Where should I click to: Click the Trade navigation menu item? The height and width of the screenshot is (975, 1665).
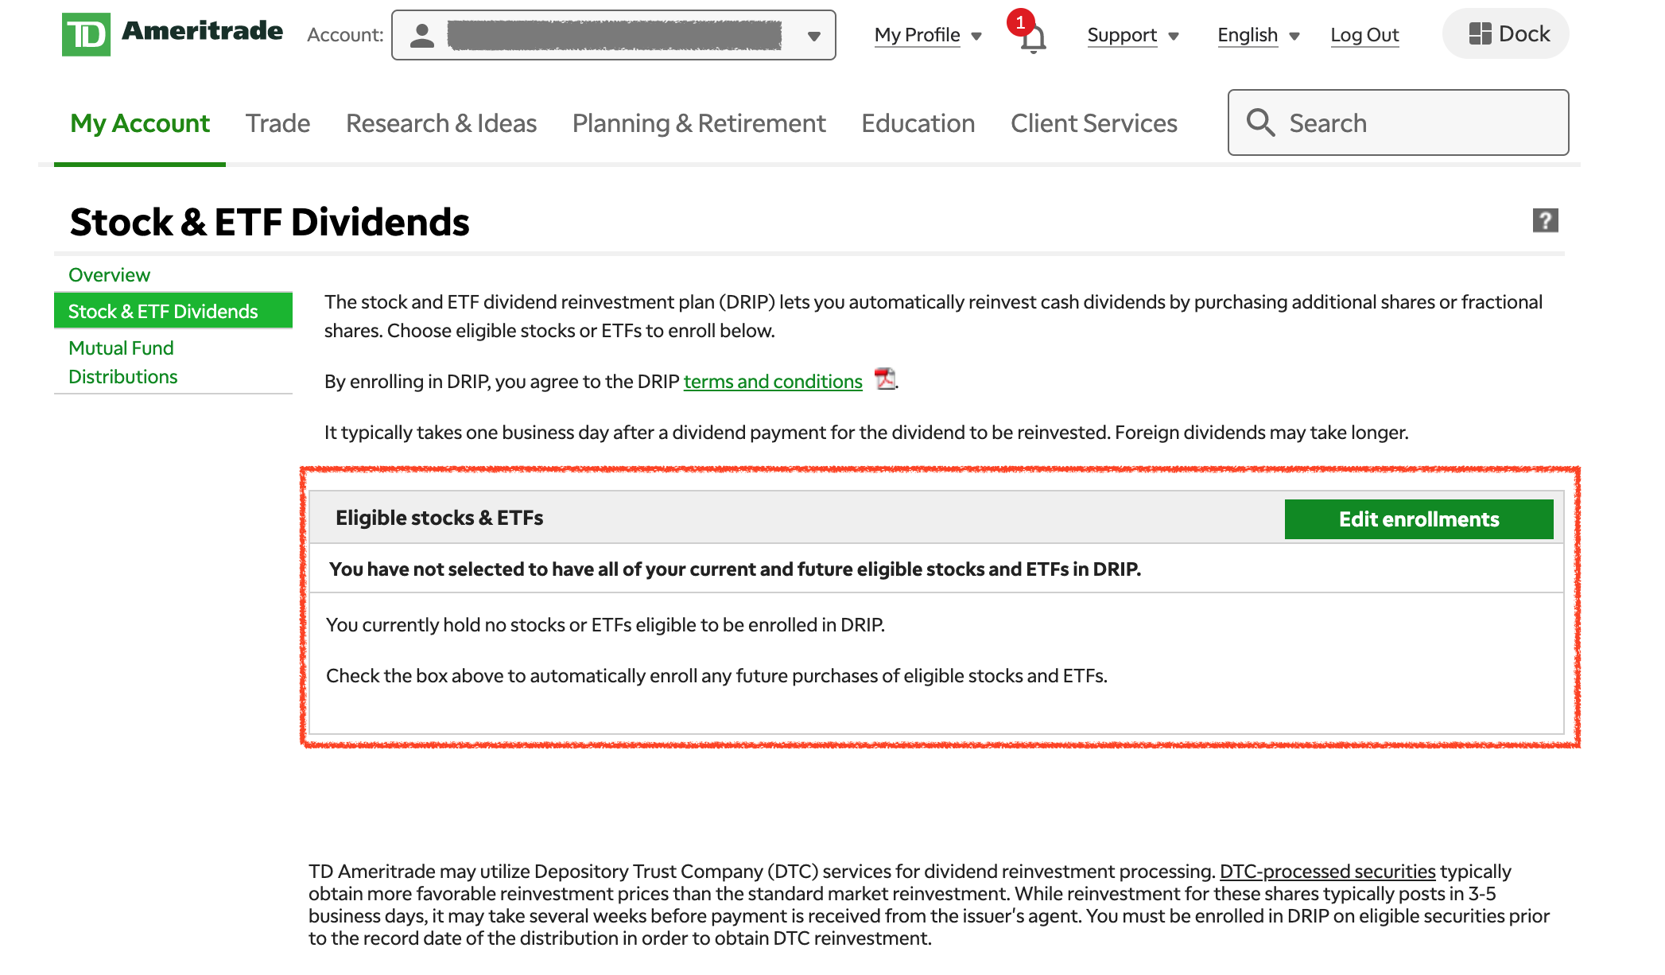point(277,123)
